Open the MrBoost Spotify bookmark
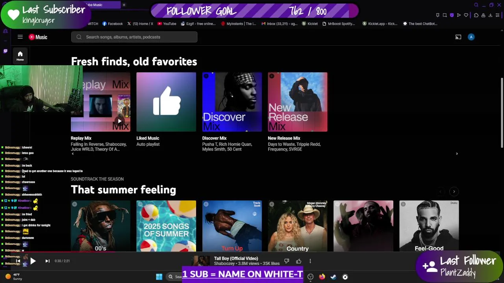 [x=339, y=24]
